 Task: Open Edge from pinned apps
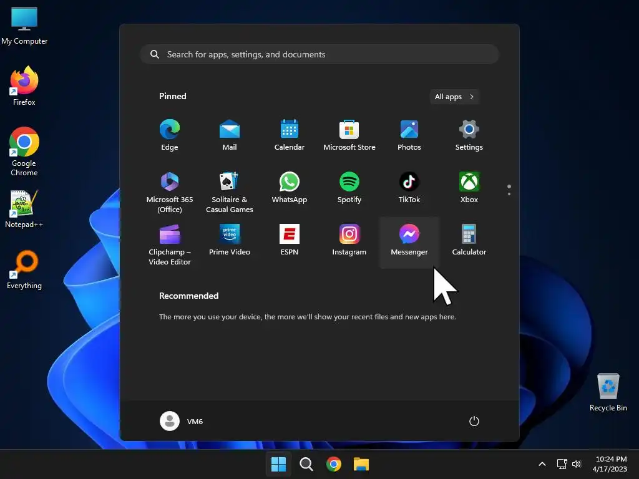coord(170,135)
